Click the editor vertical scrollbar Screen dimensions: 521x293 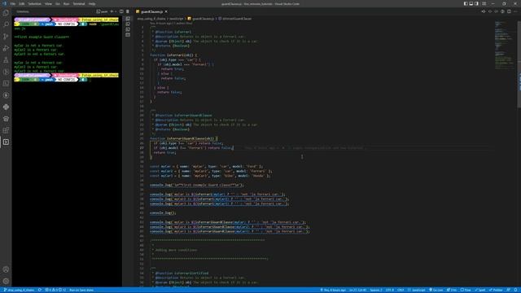pyautogui.click(x=519, y=63)
